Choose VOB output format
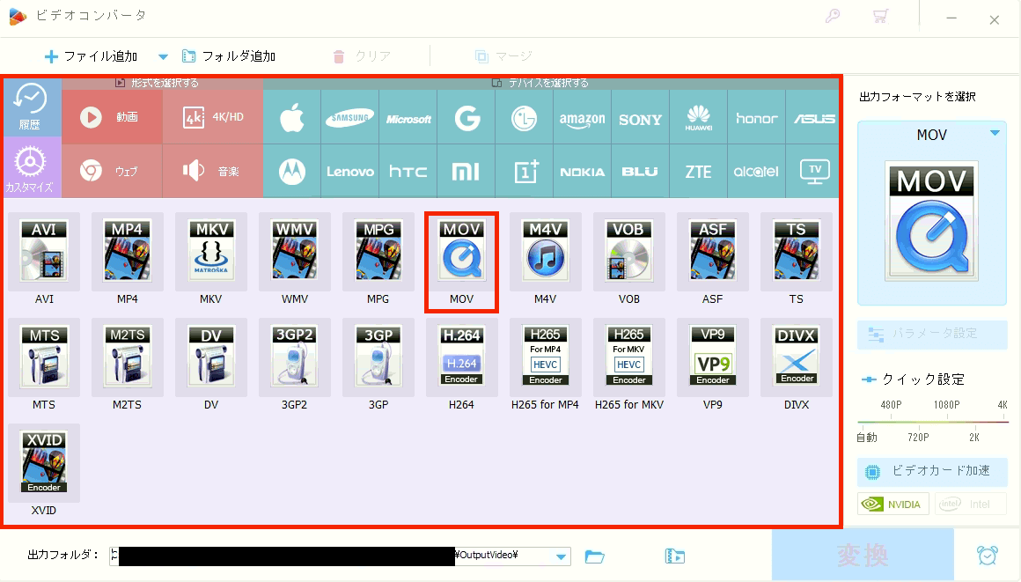Image resolution: width=1021 pixels, height=582 pixels. pyautogui.click(x=629, y=252)
